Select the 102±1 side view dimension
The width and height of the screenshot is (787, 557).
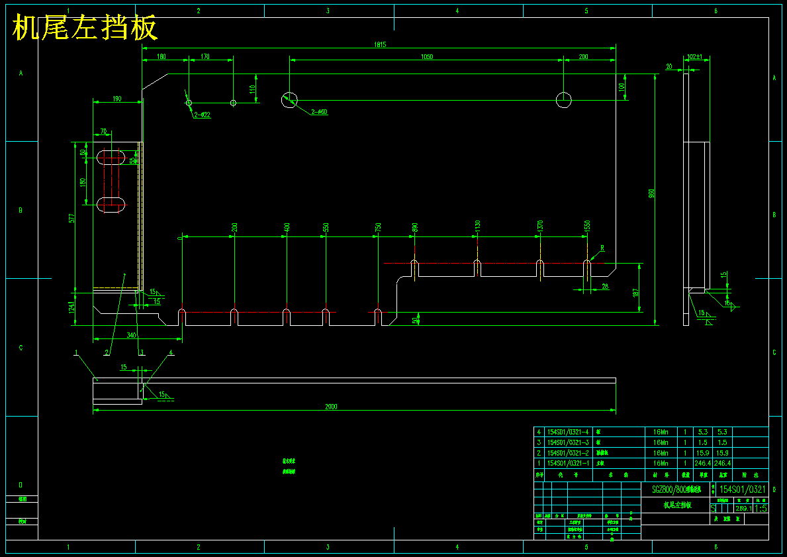(694, 57)
